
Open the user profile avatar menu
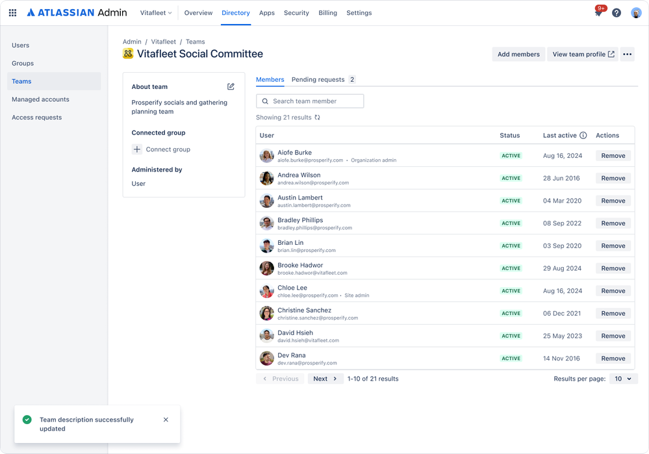[x=636, y=13]
